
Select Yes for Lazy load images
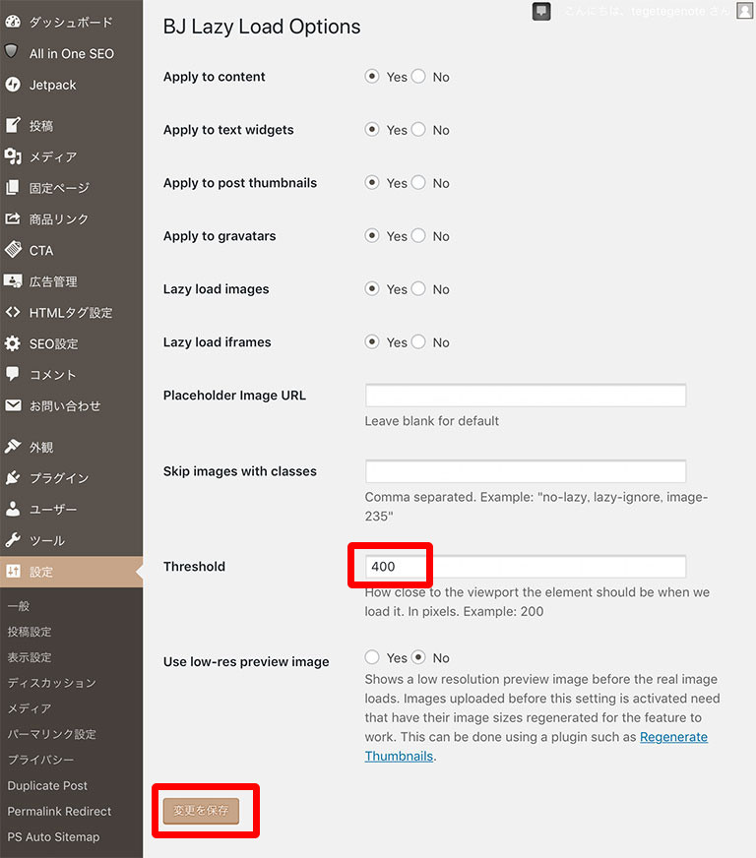click(x=372, y=288)
